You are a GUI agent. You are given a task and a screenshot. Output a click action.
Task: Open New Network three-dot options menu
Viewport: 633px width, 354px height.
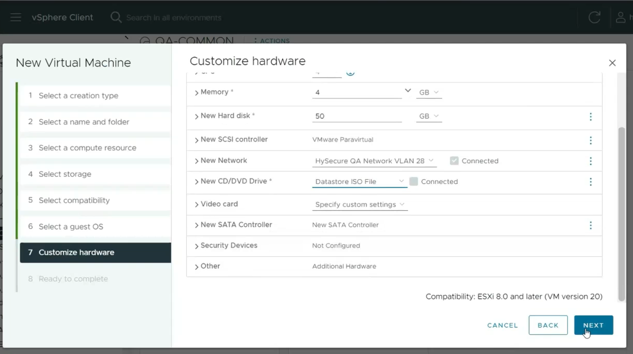coord(590,161)
